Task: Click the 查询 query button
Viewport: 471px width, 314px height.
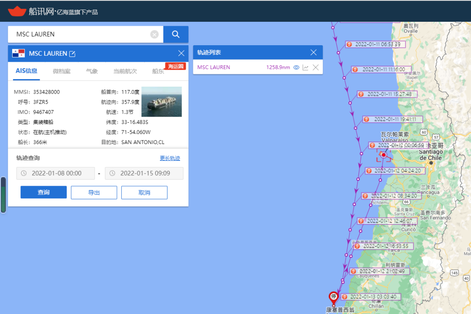Action: 44,192
